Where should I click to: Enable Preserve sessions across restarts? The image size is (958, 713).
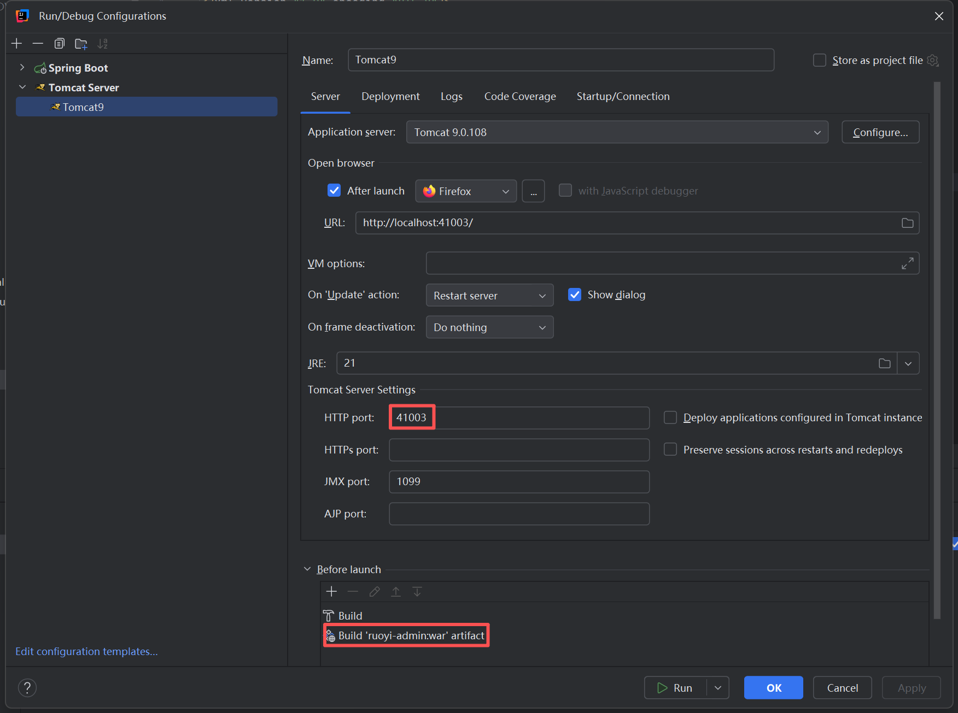(670, 449)
